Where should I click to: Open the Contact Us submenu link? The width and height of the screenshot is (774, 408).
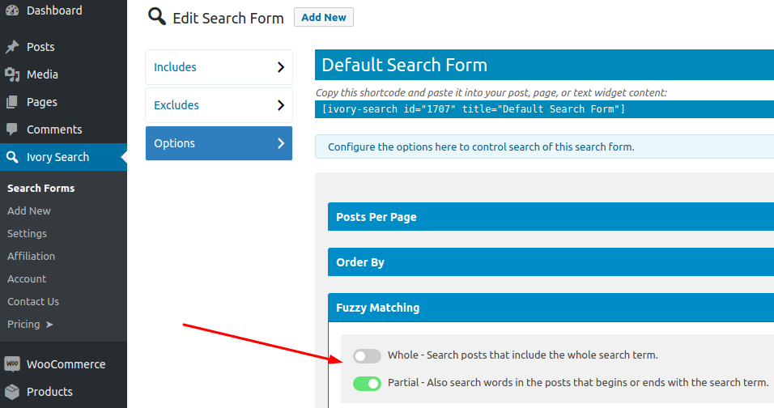33,301
